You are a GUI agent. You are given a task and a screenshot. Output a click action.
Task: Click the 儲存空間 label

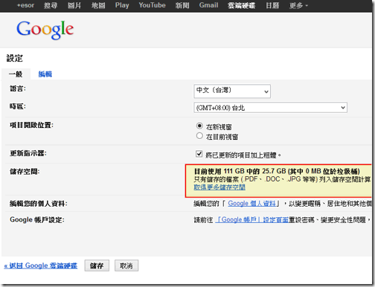[25, 171]
